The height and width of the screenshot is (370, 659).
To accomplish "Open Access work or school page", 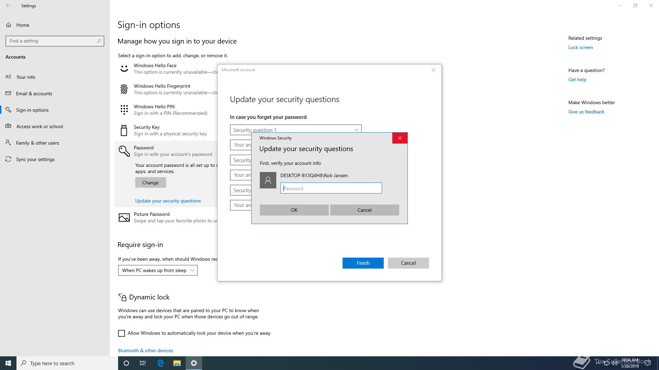I will click(x=39, y=126).
